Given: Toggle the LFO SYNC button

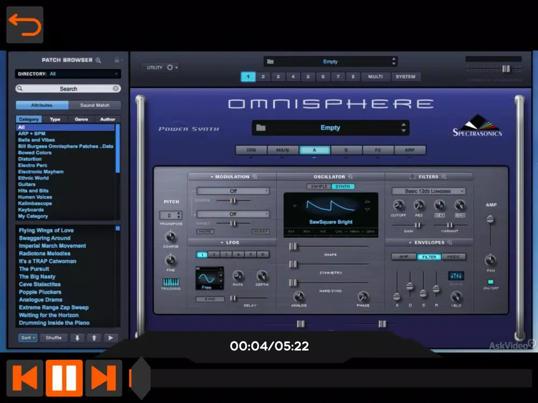Looking at the screenshot, I should coord(210,299).
